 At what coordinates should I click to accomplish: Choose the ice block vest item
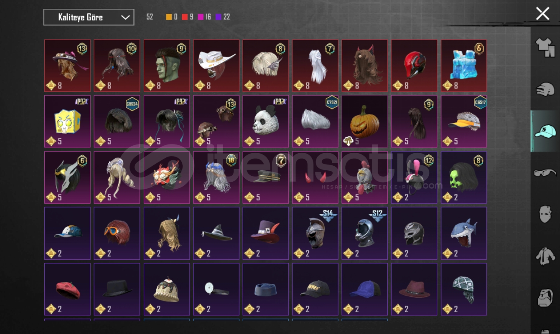464,66
